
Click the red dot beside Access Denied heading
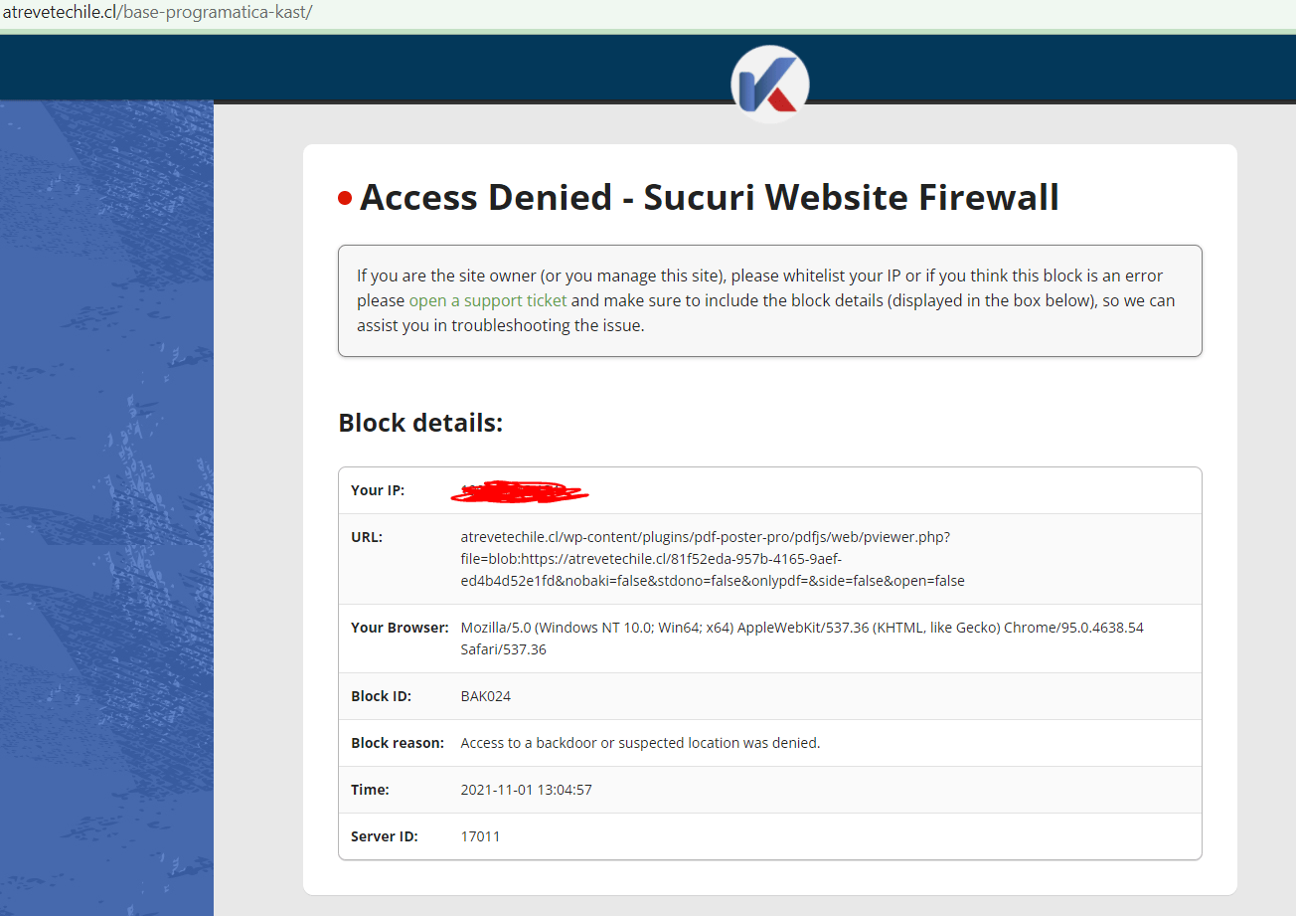[345, 198]
